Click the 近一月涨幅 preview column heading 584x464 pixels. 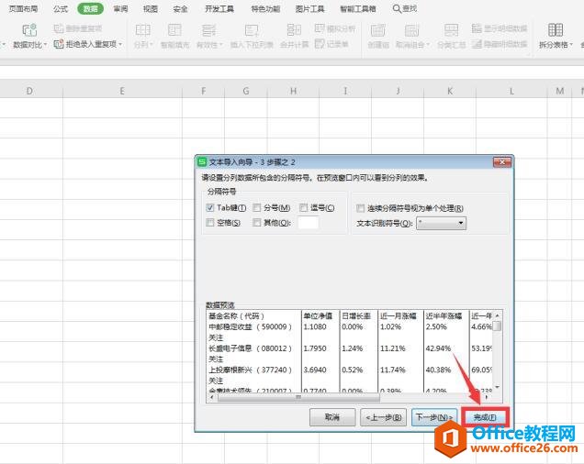399,316
